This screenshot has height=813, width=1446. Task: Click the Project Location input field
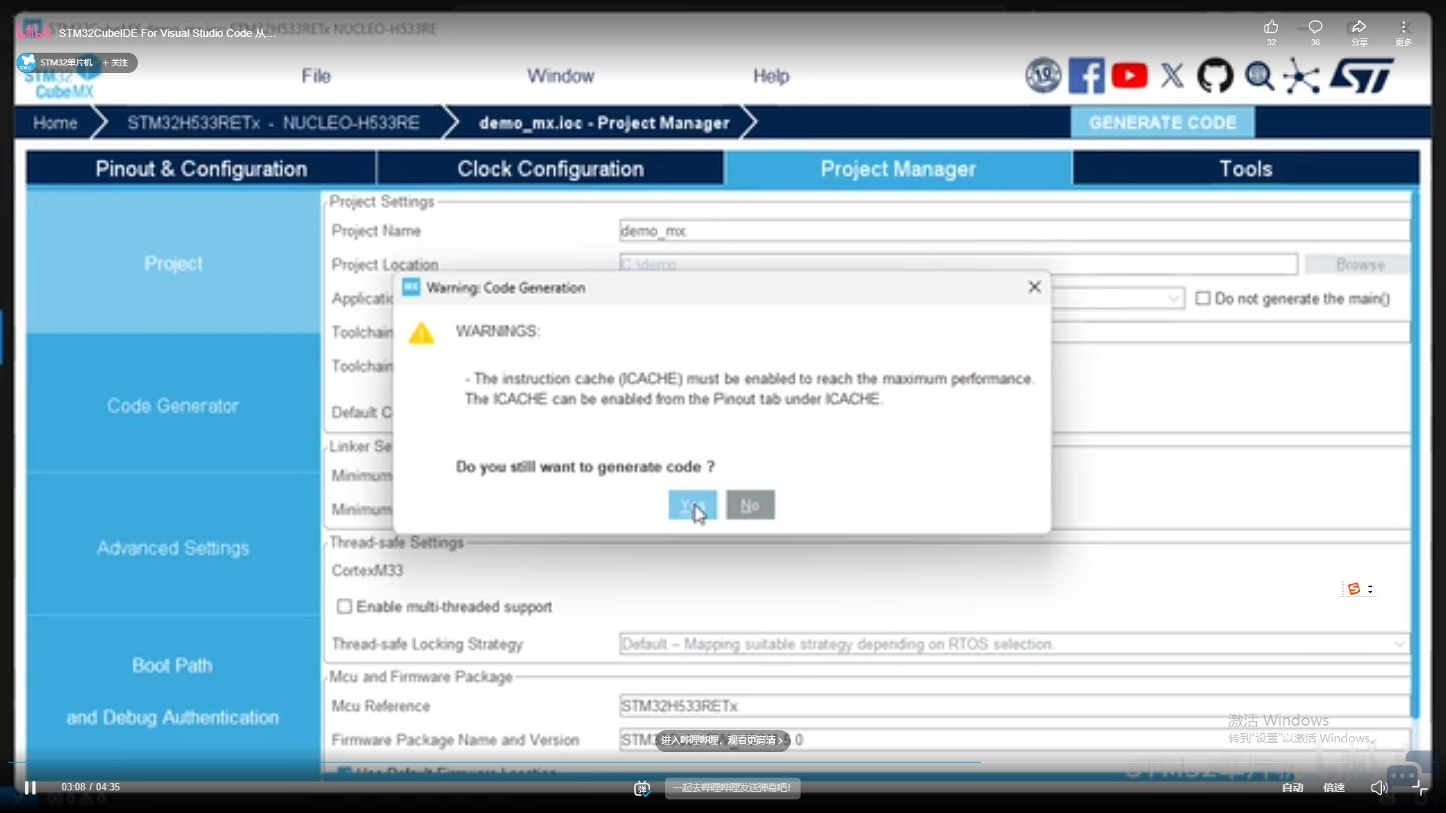(958, 264)
